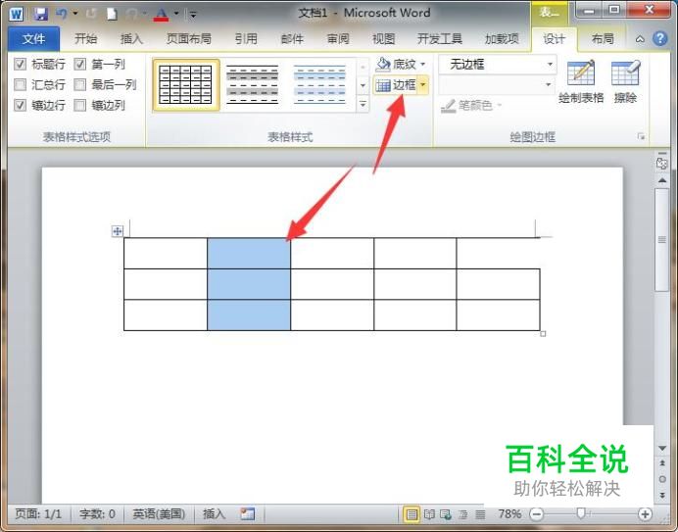Select the 设计 Design table tools tab

[x=554, y=39]
